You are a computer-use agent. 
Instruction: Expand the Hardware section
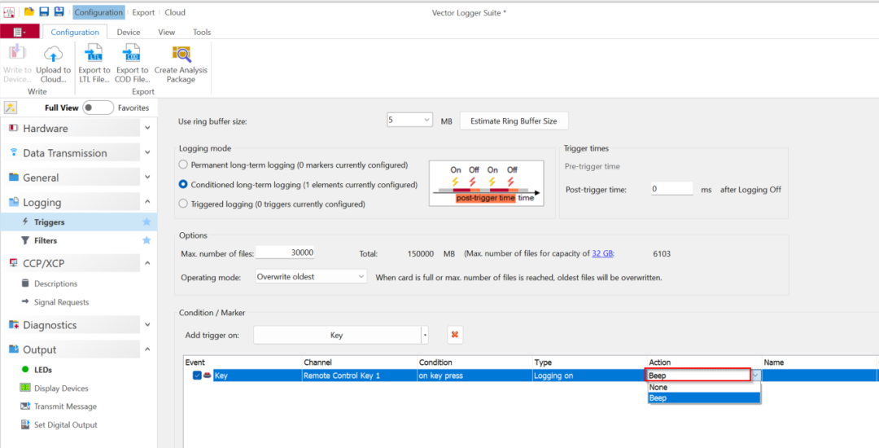(146, 129)
